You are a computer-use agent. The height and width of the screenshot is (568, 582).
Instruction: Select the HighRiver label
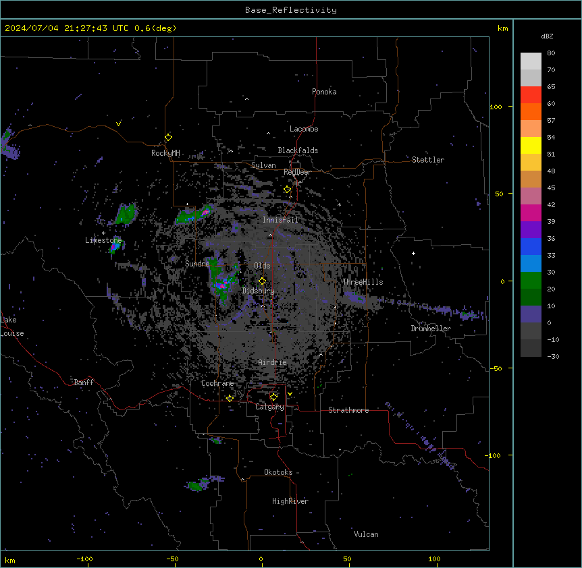click(x=290, y=501)
